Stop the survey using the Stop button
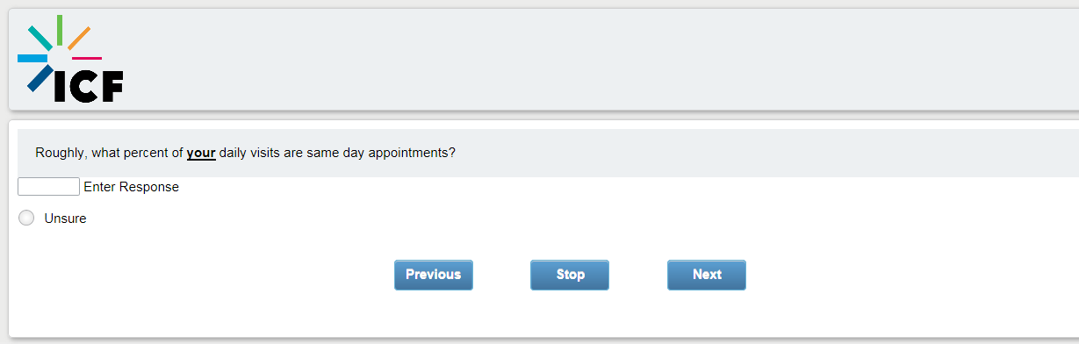 [x=570, y=275]
